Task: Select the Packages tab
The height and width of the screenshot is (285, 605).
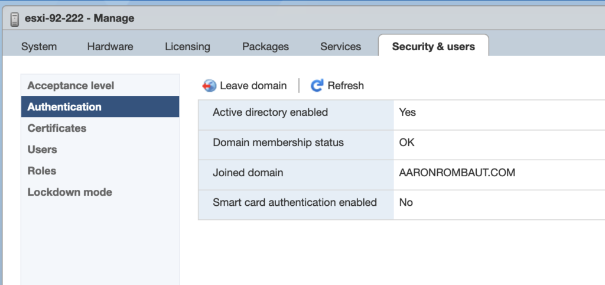Action: pos(265,47)
